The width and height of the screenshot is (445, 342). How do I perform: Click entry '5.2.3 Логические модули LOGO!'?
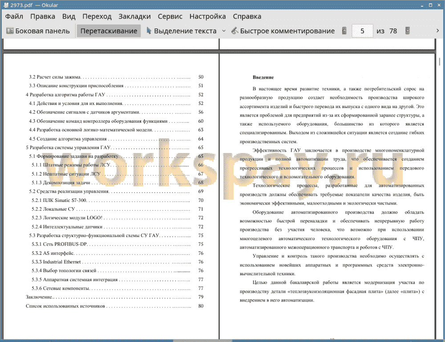[67, 218]
